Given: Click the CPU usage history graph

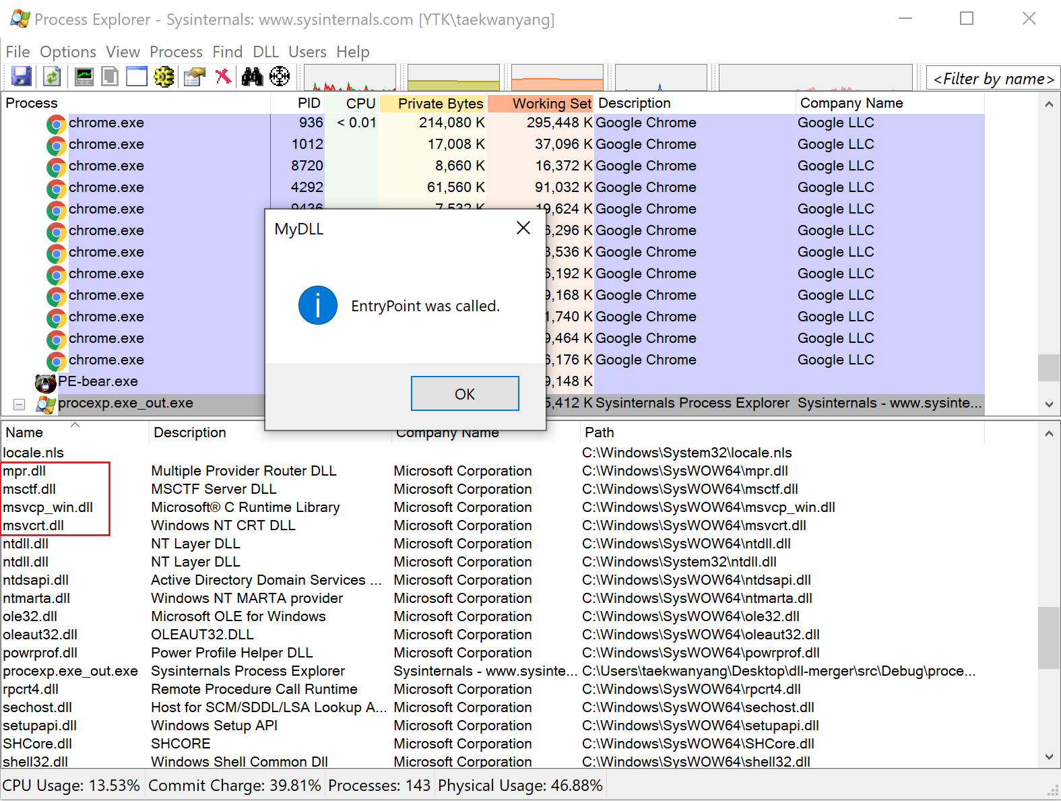Looking at the screenshot, I should 350,77.
